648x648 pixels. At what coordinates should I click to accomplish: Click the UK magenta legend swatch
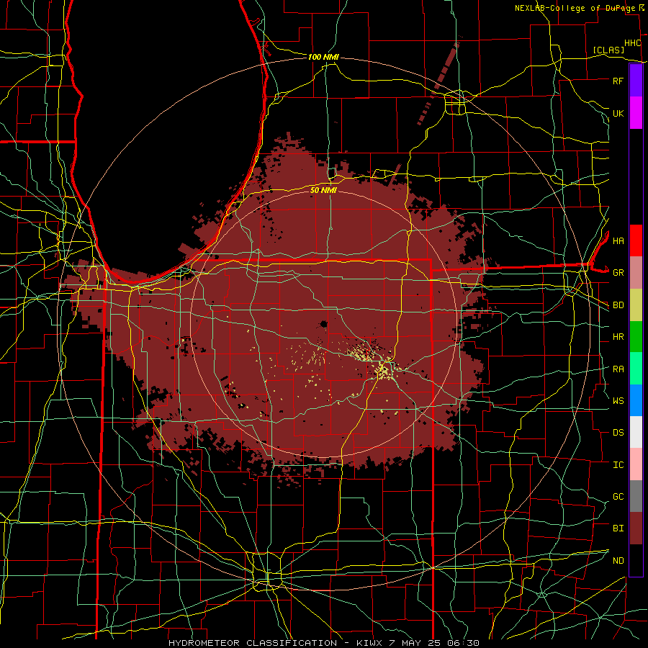636,113
